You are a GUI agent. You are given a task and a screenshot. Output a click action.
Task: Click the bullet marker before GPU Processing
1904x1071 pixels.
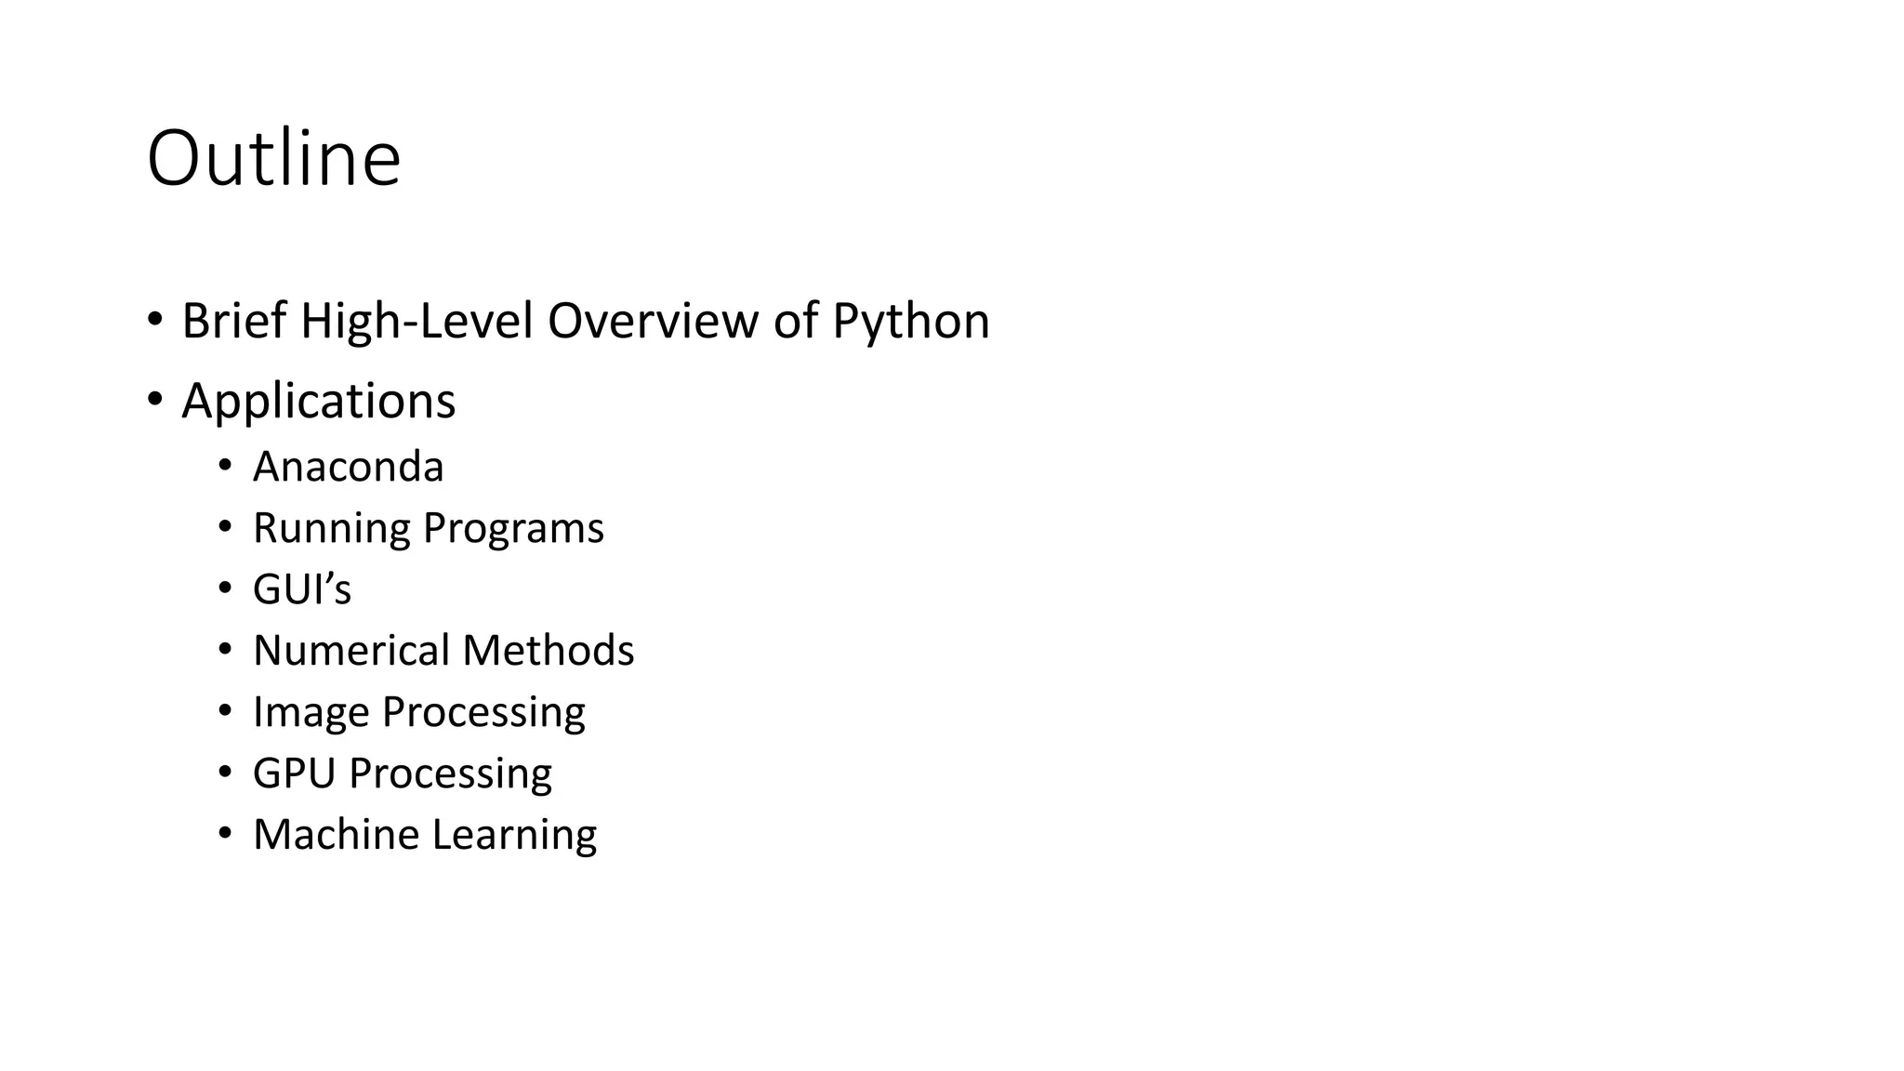[225, 772]
